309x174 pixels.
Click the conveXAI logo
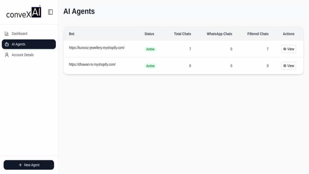[x=24, y=12]
